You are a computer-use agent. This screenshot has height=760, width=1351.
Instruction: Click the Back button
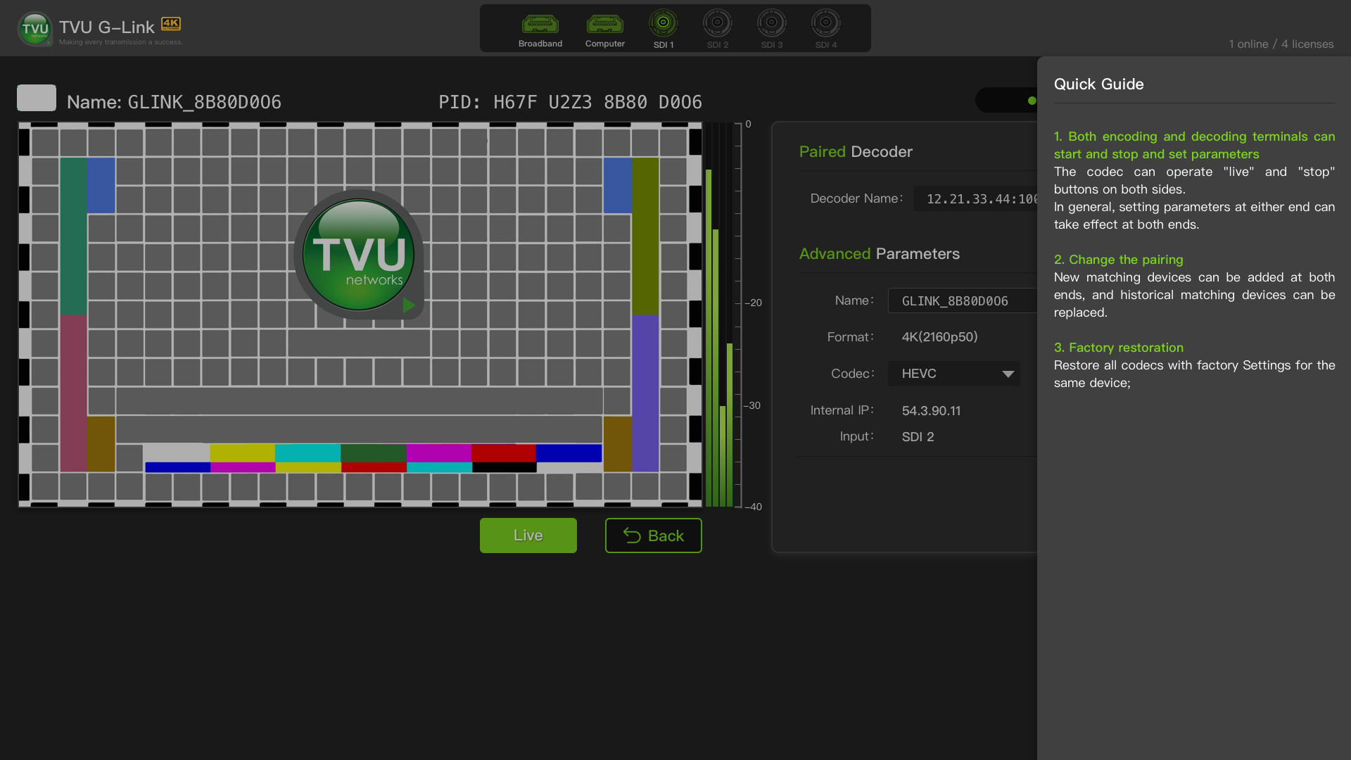pos(653,536)
